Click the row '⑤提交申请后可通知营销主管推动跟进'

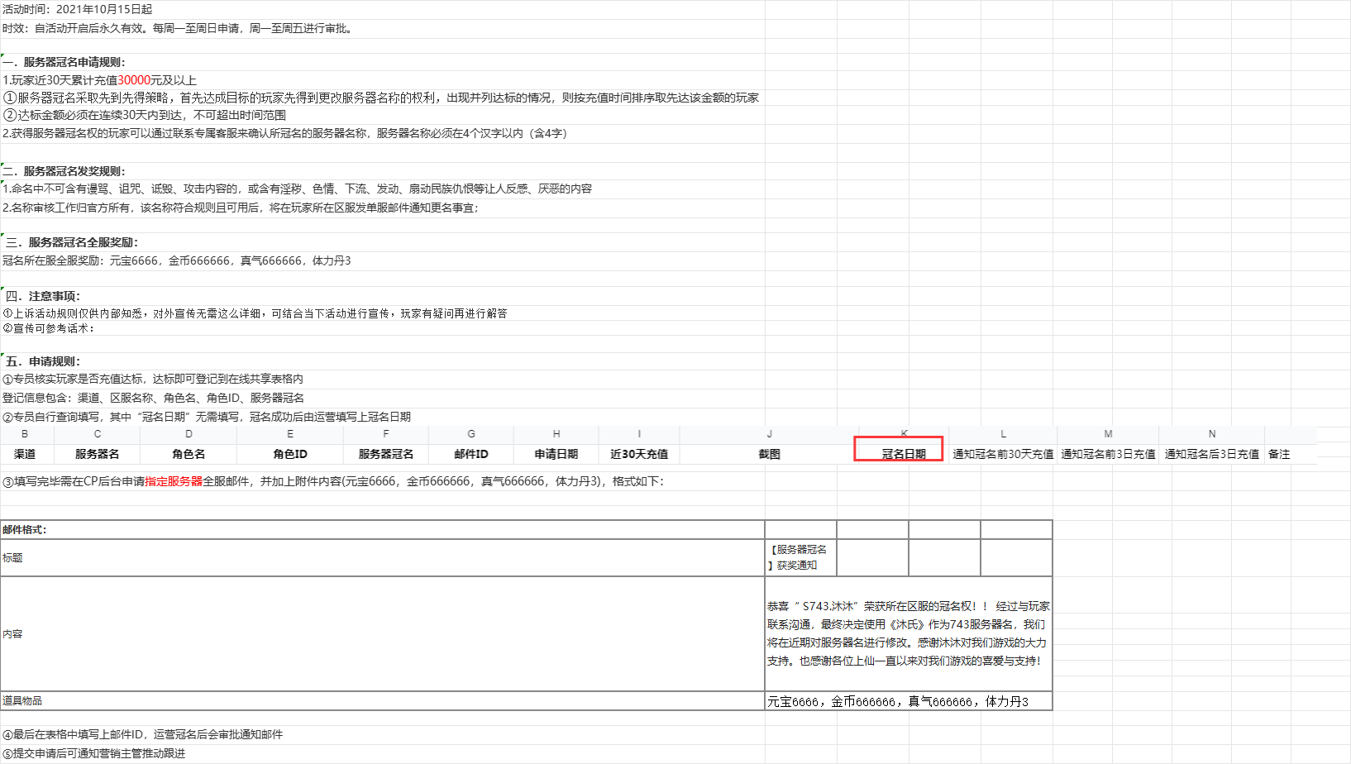94,753
